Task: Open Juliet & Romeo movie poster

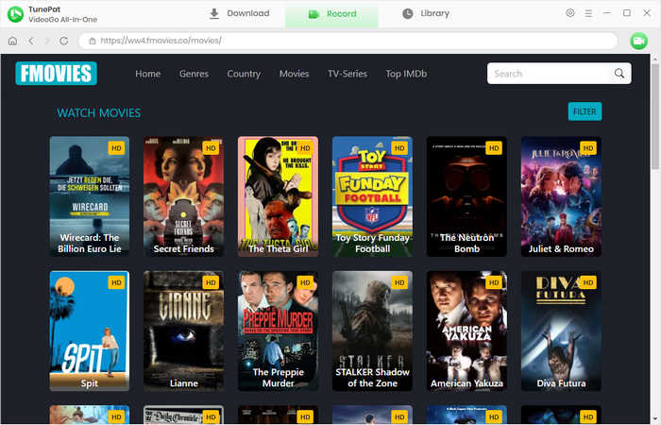Action: (561, 196)
